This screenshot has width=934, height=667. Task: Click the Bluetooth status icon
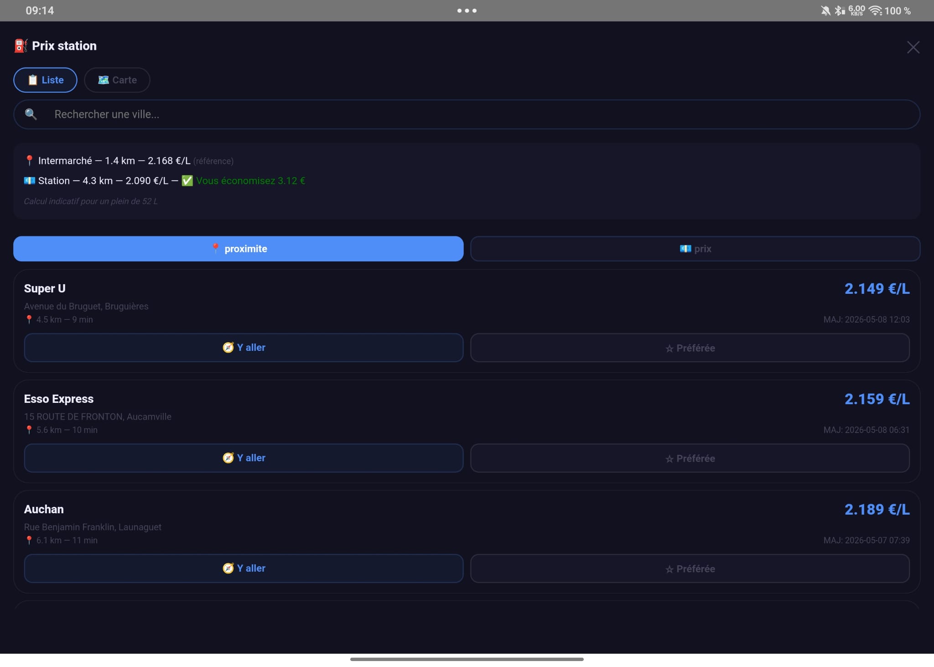[x=839, y=10]
